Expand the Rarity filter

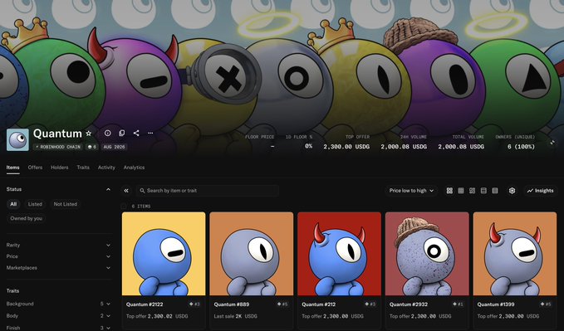click(59, 245)
